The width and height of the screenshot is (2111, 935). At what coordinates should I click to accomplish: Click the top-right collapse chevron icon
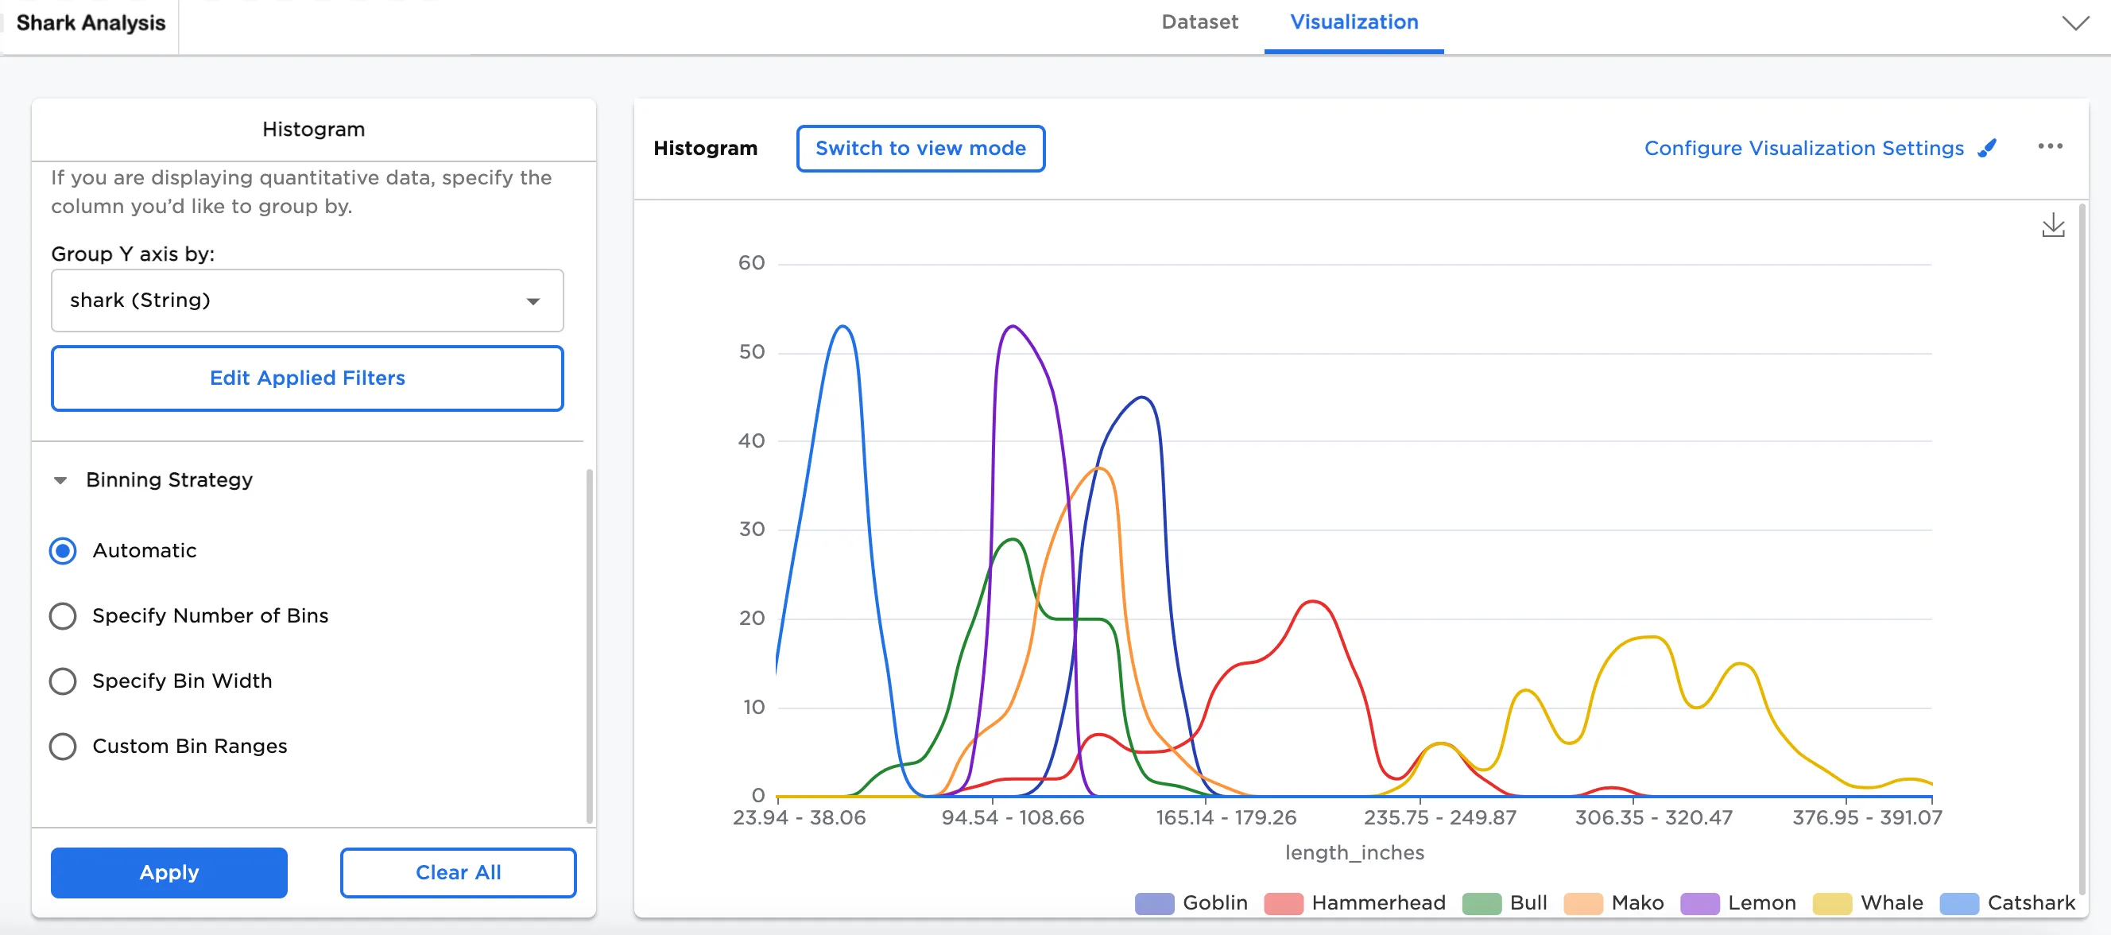(x=2074, y=23)
